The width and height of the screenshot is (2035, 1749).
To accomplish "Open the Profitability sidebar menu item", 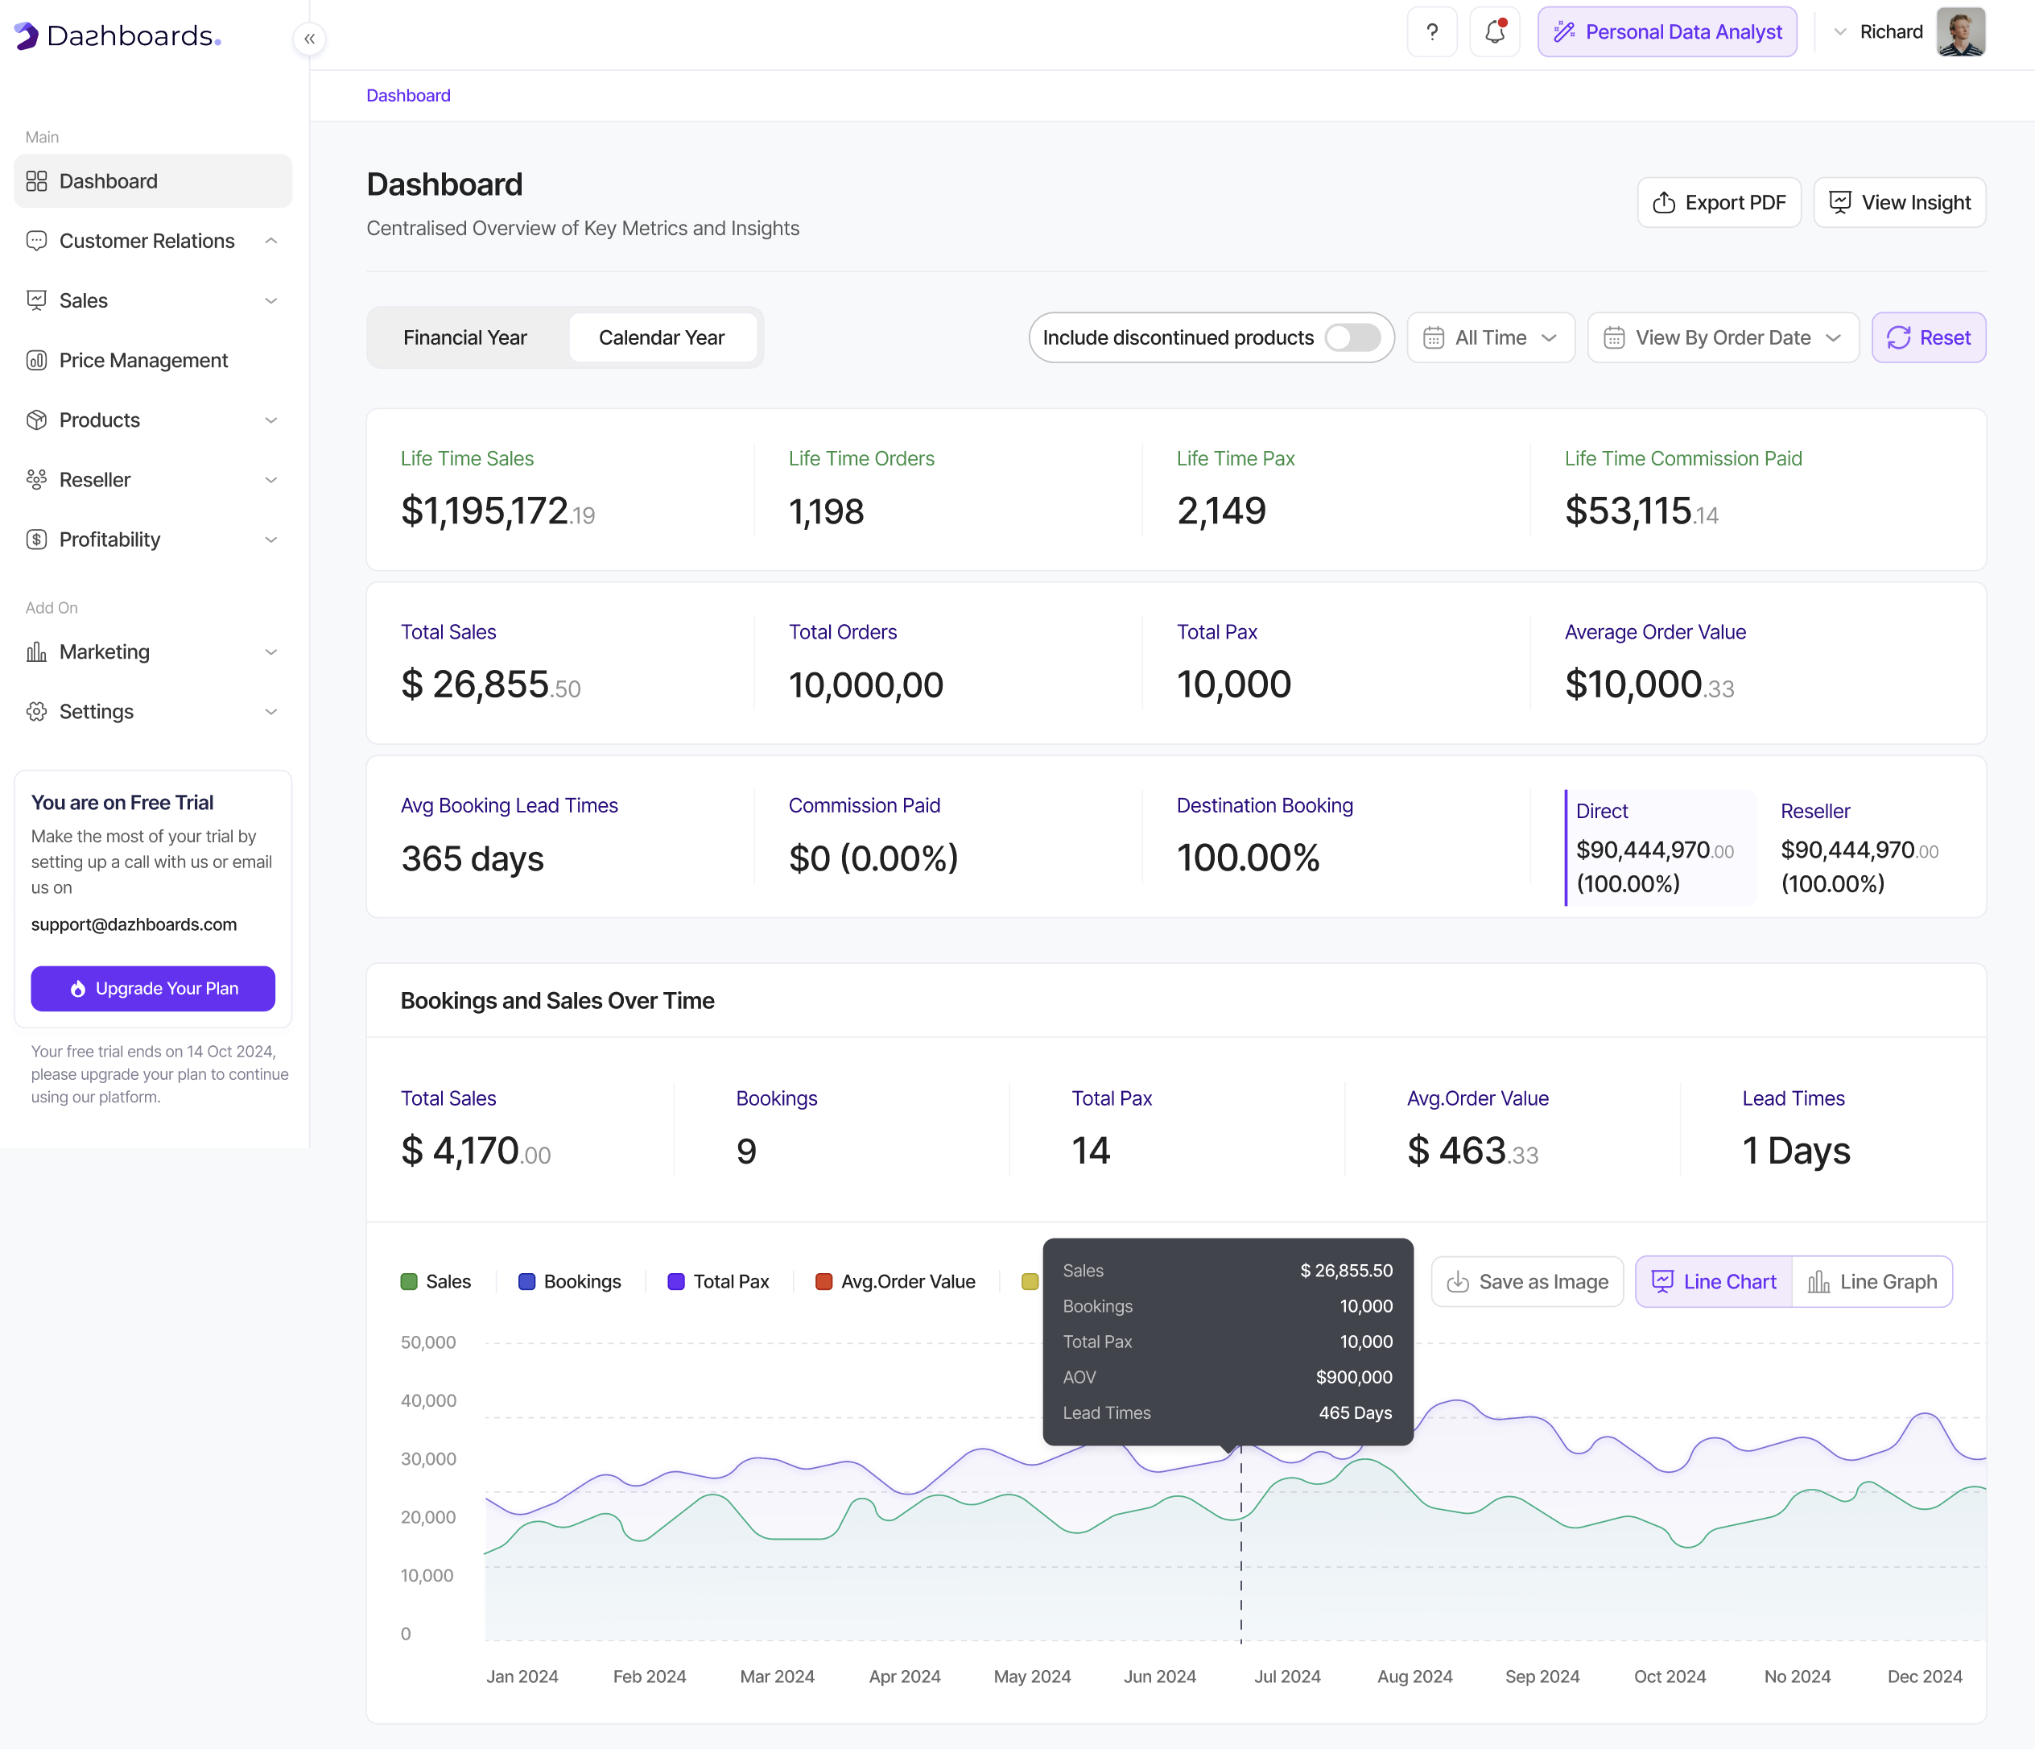I will (152, 540).
